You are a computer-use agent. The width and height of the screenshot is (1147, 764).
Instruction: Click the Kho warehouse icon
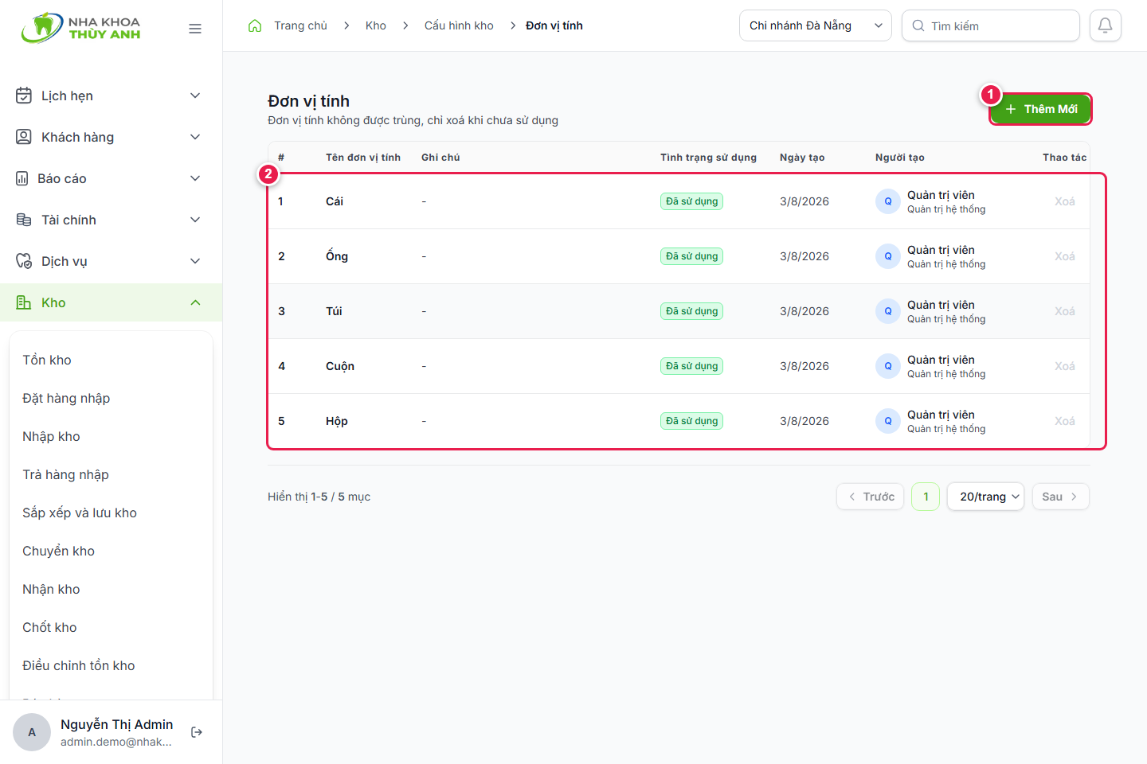click(24, 302)
